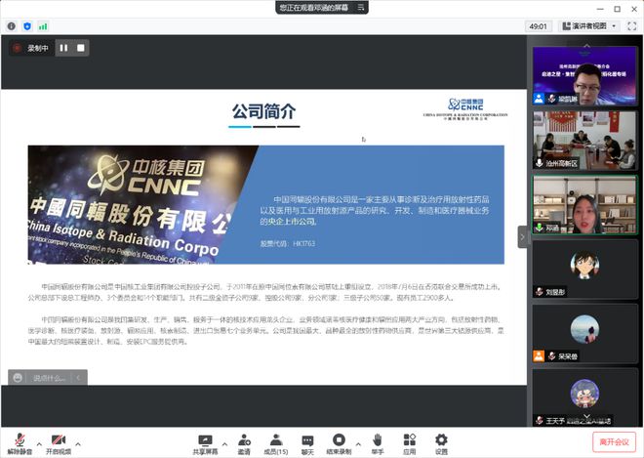
Task: Open the 聊天 chat panel
Action: tap(307, 443)
